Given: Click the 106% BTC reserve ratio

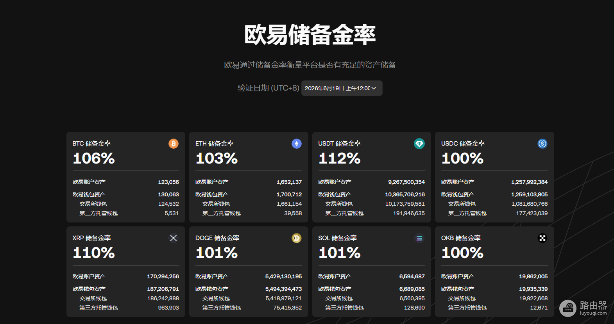Looking at the screenshot, I should (x=94, y=158).
